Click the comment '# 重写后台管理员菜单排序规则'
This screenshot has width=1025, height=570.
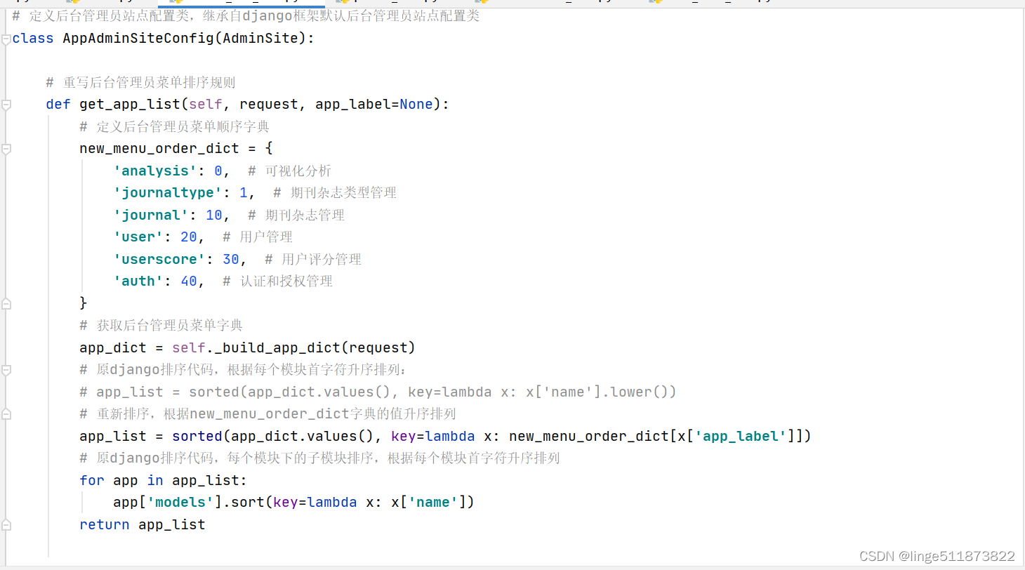(141, 82)
